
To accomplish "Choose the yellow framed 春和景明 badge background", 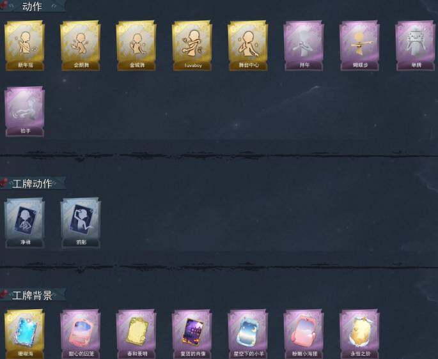I will [x=136, y=334].
